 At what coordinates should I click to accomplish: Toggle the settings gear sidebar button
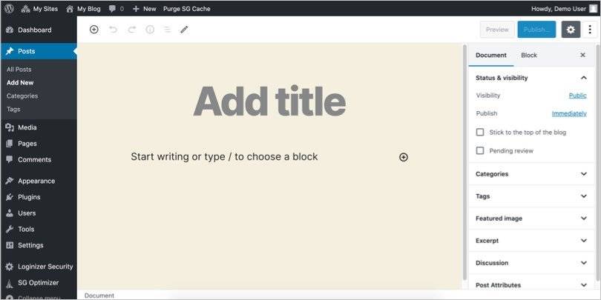[x=570, y=30]
